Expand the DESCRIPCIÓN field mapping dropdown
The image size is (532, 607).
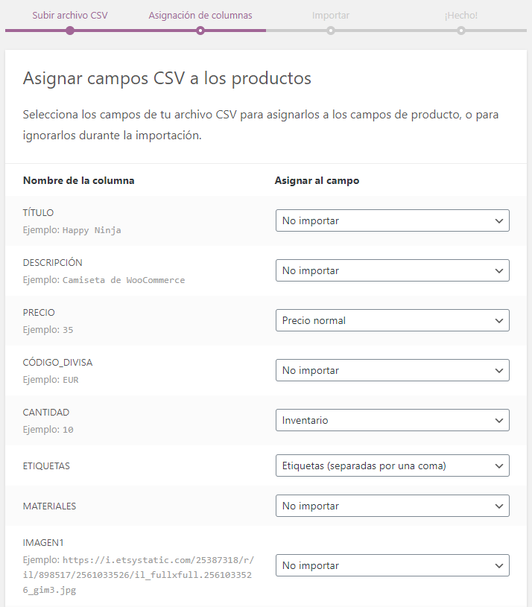coord(392,270)
